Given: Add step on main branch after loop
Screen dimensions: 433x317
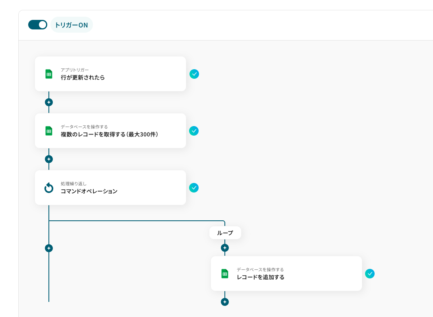Looking at the screenshot, I should 49,248.
